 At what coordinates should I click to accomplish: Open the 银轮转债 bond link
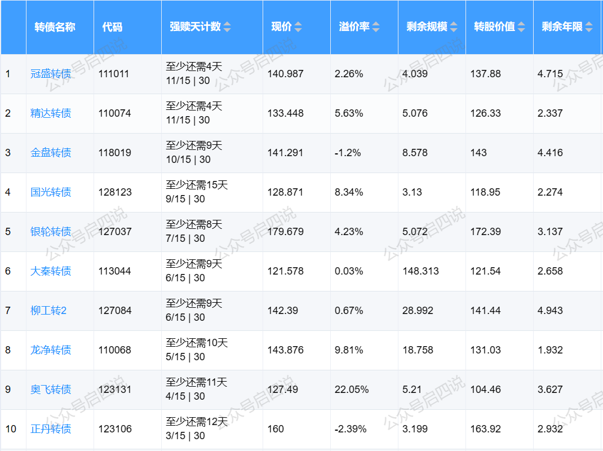click(x=51, y=232)
